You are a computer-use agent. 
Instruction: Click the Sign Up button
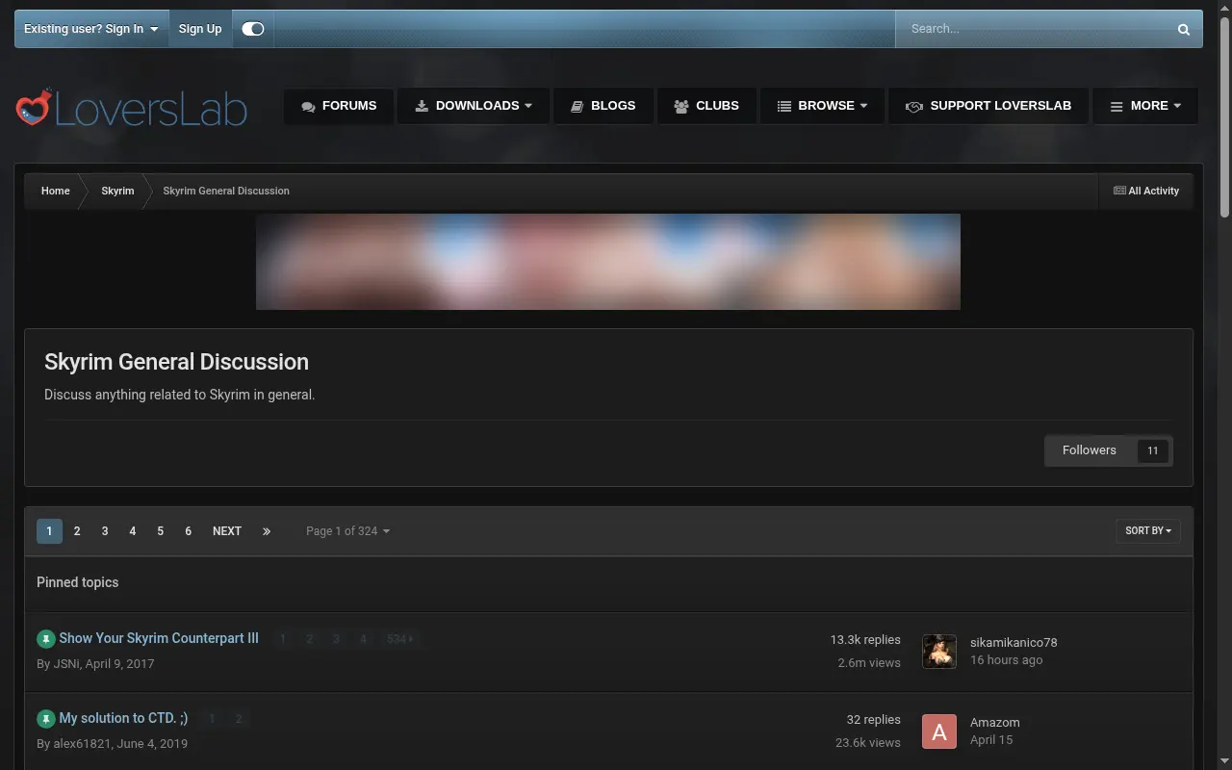(x=200, y=29)
